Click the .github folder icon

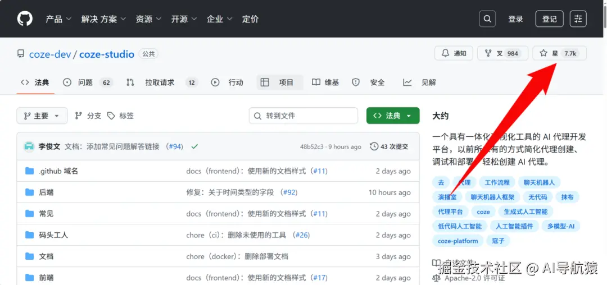(x=29, y=171)
